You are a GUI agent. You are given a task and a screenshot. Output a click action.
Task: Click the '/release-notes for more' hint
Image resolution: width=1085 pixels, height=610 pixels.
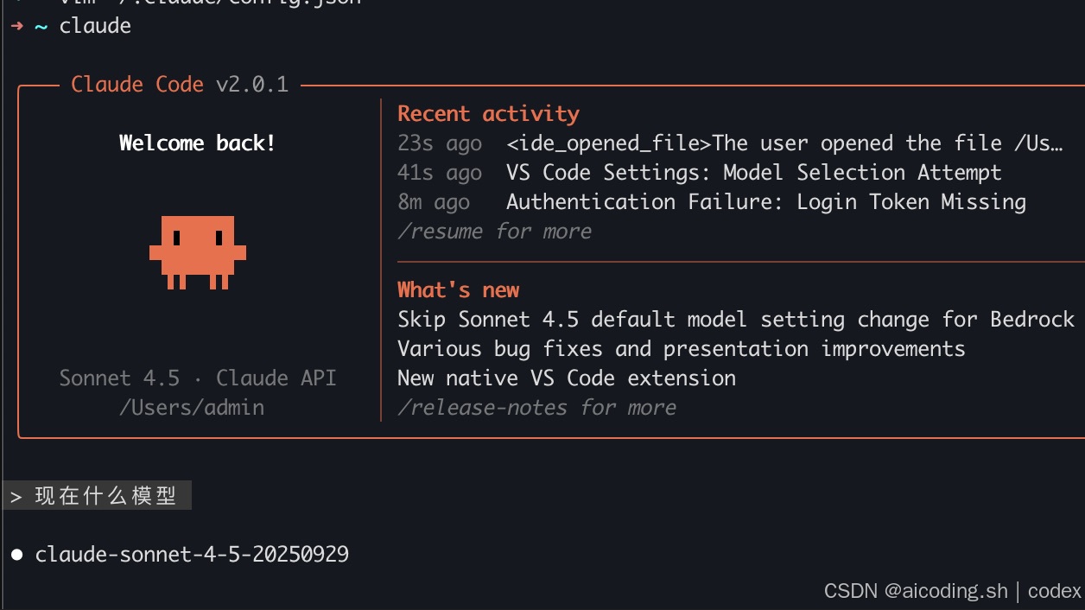536,408
